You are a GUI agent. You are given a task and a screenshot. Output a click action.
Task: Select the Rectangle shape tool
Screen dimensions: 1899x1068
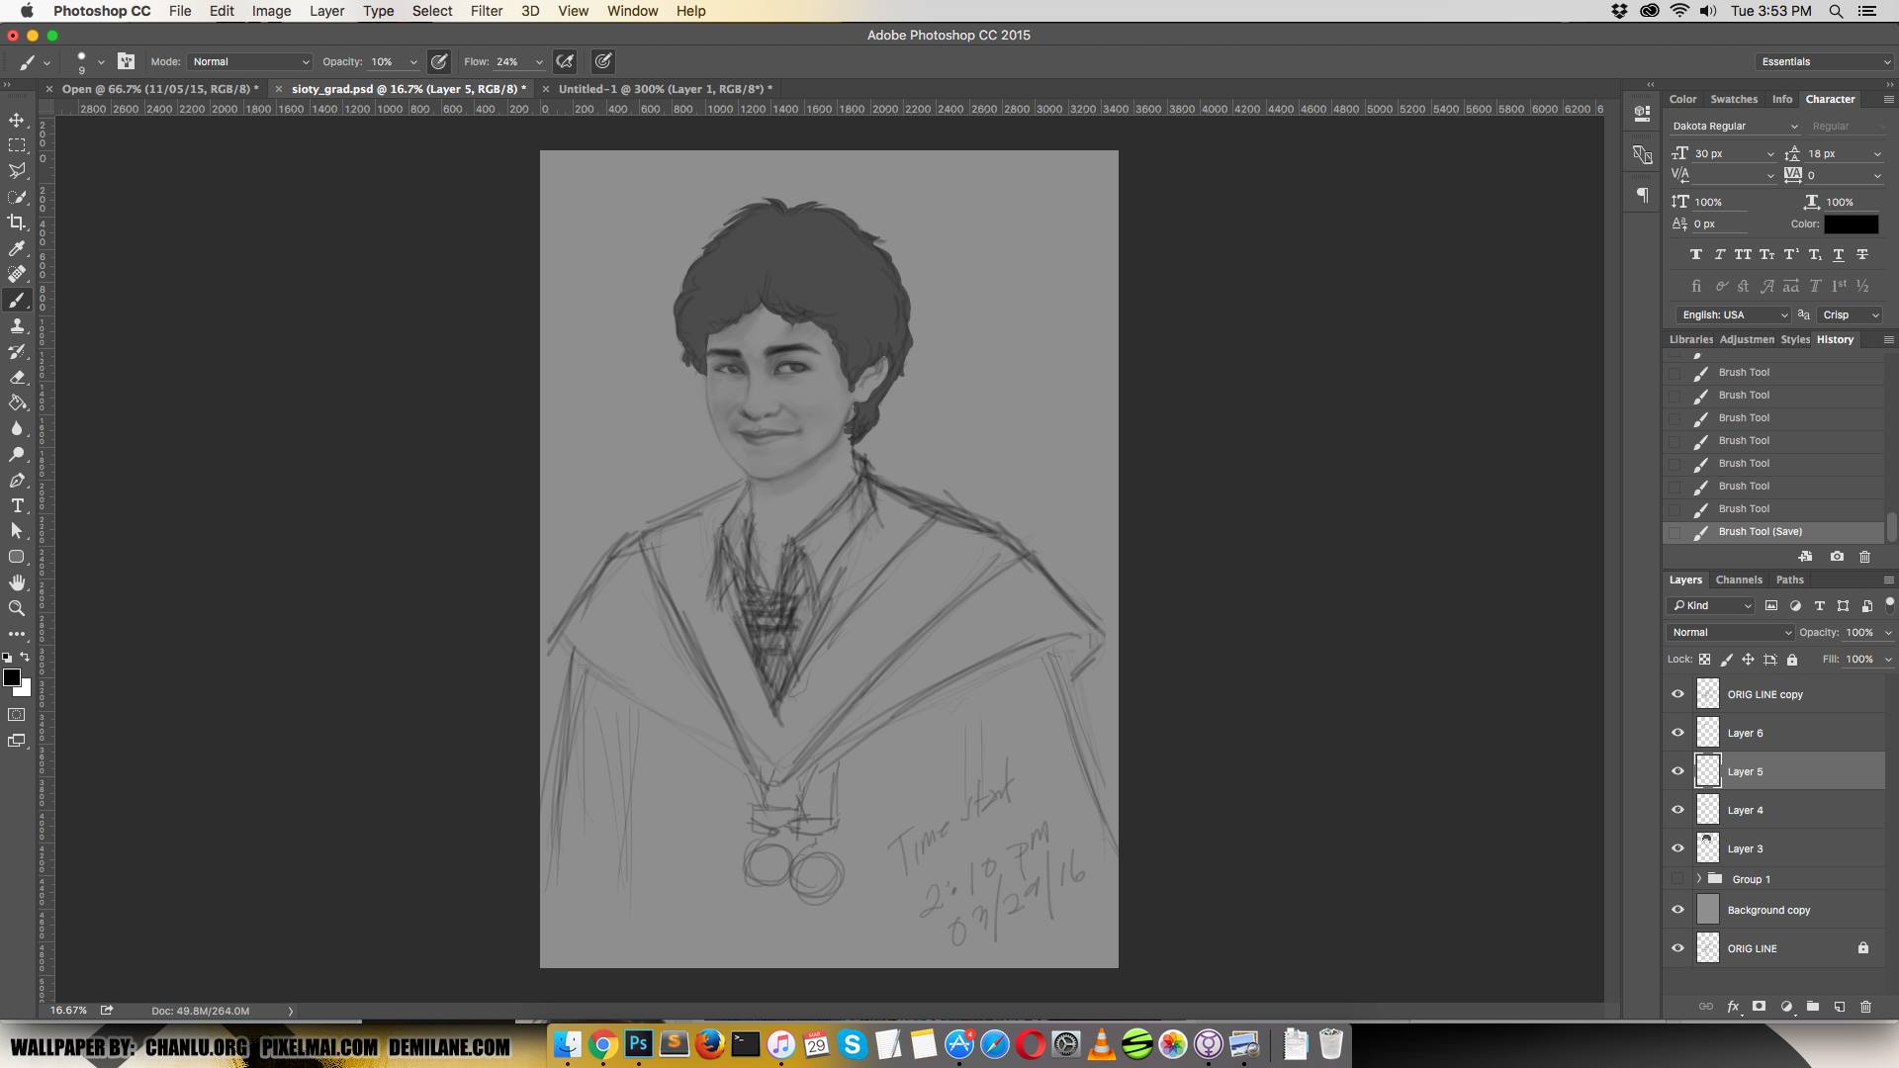pos(17,557)
